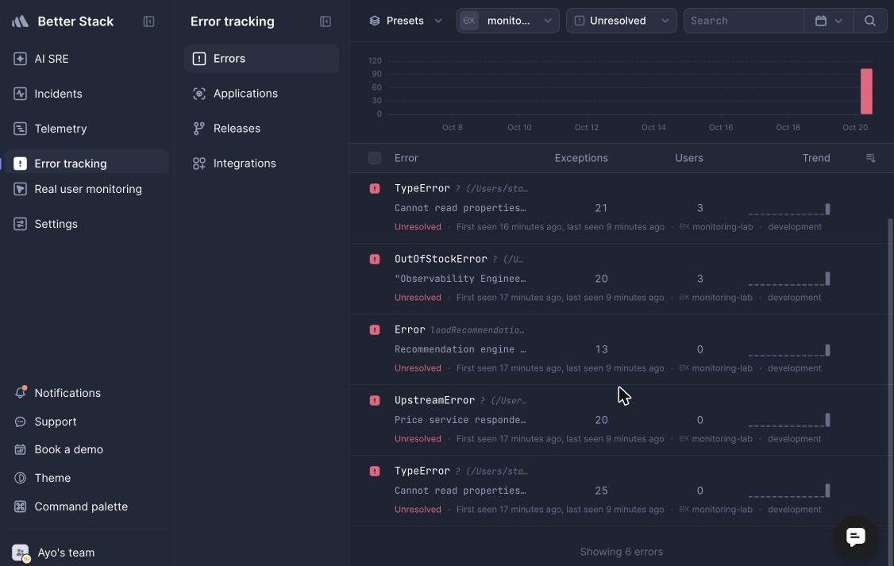
Task: Open Real user monitoring
Action: click(x=87, y=189)
